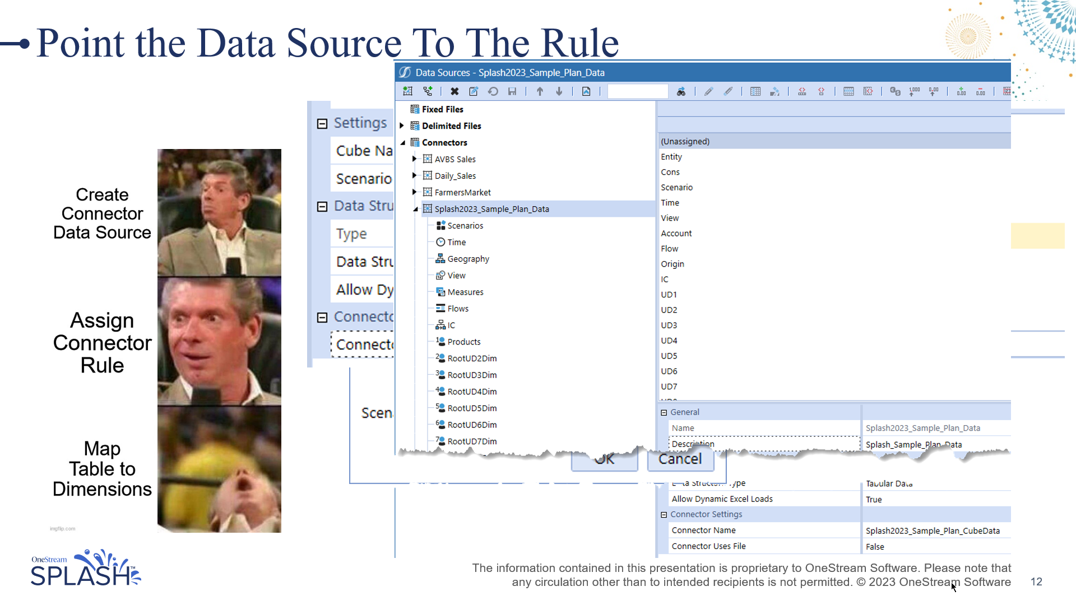This screenshot has width=1076, height=605.
Task: Select UD7 in the dimension list
Action: click(669, 387)
